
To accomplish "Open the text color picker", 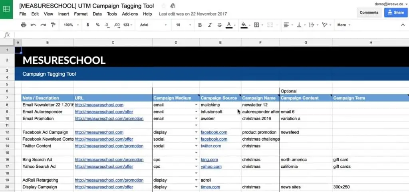I will (x=229, y=25).
